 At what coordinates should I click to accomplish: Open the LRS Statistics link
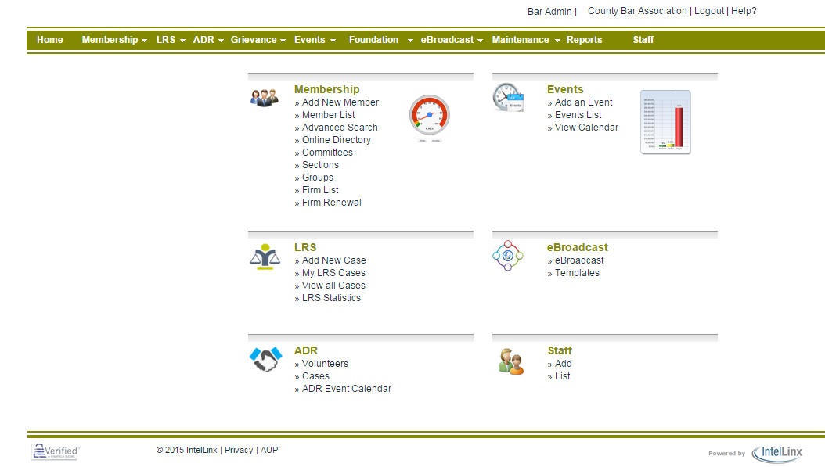click(x=331, y=298)
